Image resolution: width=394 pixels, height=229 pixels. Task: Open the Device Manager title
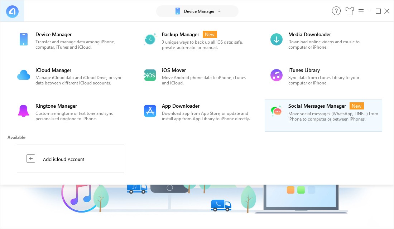pos(53,34)
